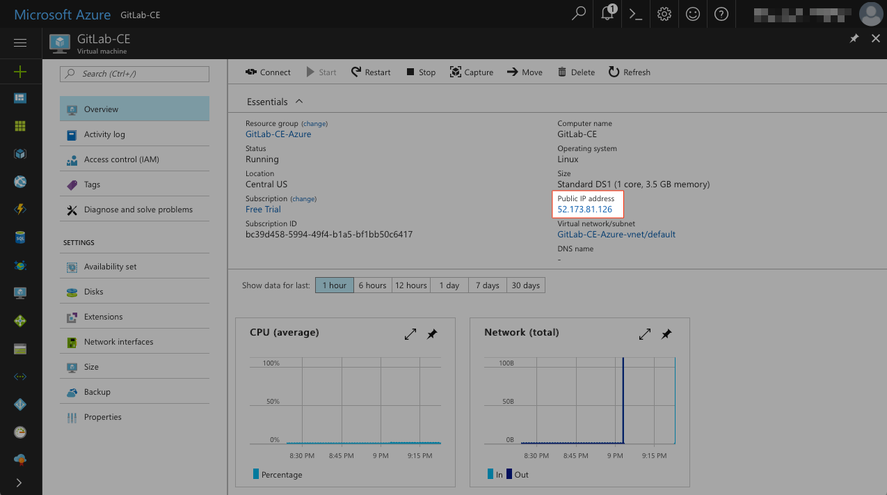This screenshot has height=495, width=887.
Task: Click the sidebar chevron to show more services
Action: 20,482
